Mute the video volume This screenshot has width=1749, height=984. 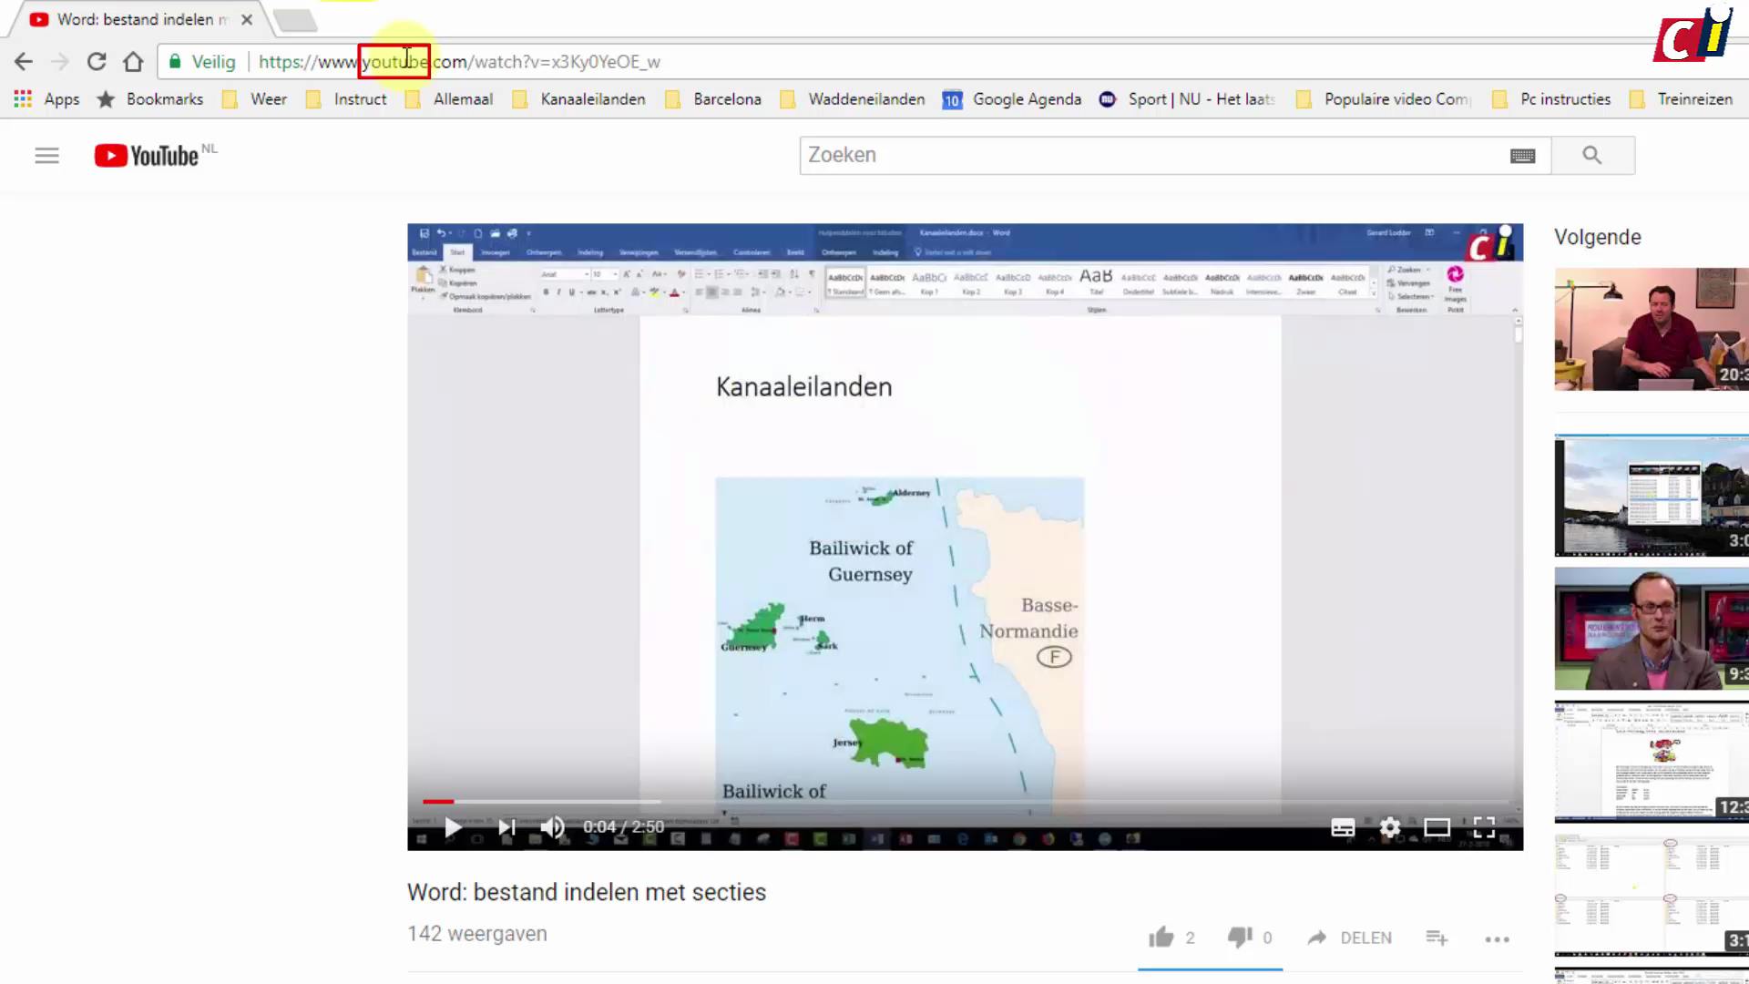coord(552,827)
